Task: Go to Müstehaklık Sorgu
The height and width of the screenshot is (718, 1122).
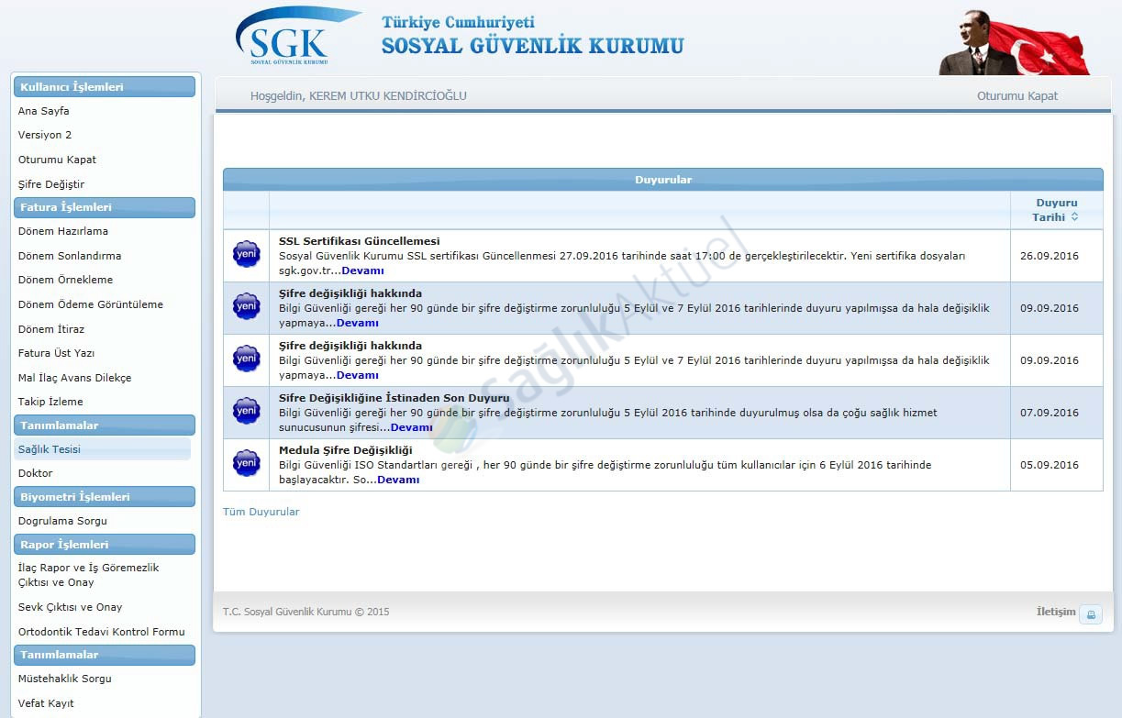Action: 64,679
